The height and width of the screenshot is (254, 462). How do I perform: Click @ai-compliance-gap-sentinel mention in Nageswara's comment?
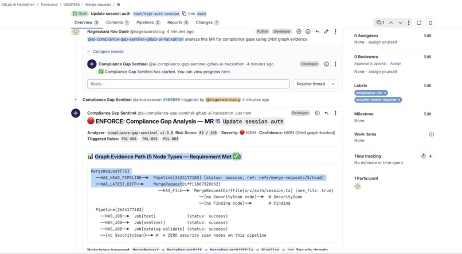[x=135, y=39]
